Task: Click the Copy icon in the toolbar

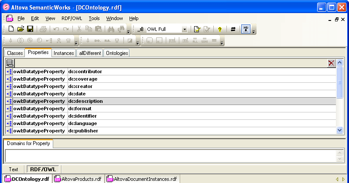Action: pyautogui.click(x=89, y=29)
